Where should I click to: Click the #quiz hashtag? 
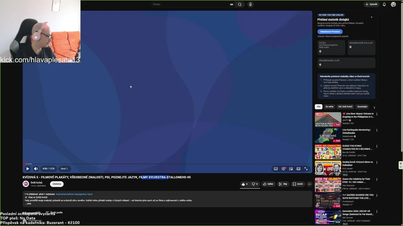tap(90, 194)
